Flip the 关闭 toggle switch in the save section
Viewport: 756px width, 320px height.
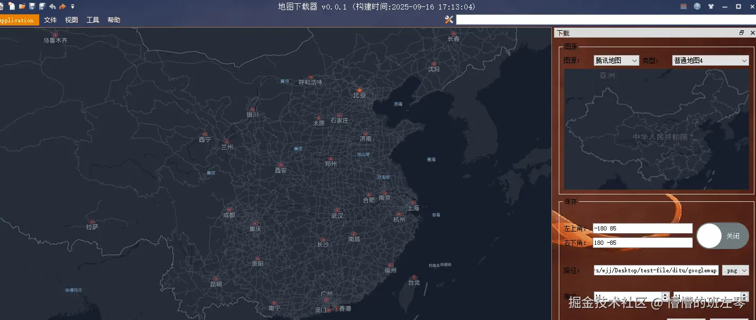722,235
